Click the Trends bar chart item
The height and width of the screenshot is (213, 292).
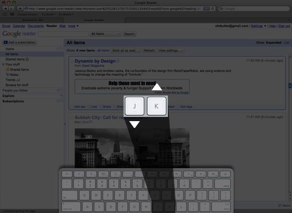13,80
